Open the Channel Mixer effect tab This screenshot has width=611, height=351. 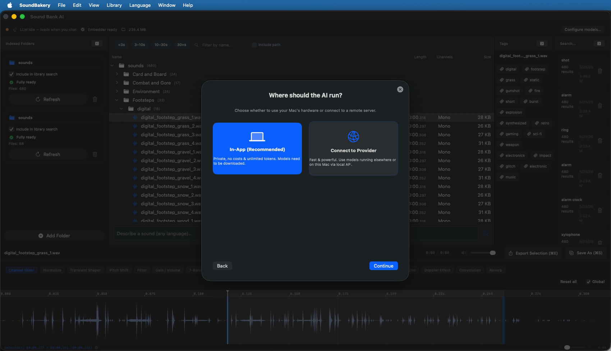coord(22,270)
